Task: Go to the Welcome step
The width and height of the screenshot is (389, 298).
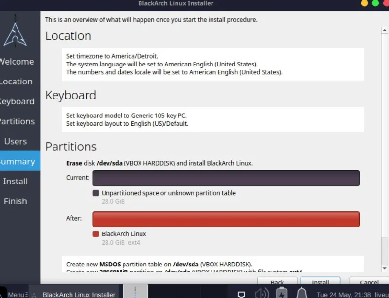Action: tap(17, 62)
